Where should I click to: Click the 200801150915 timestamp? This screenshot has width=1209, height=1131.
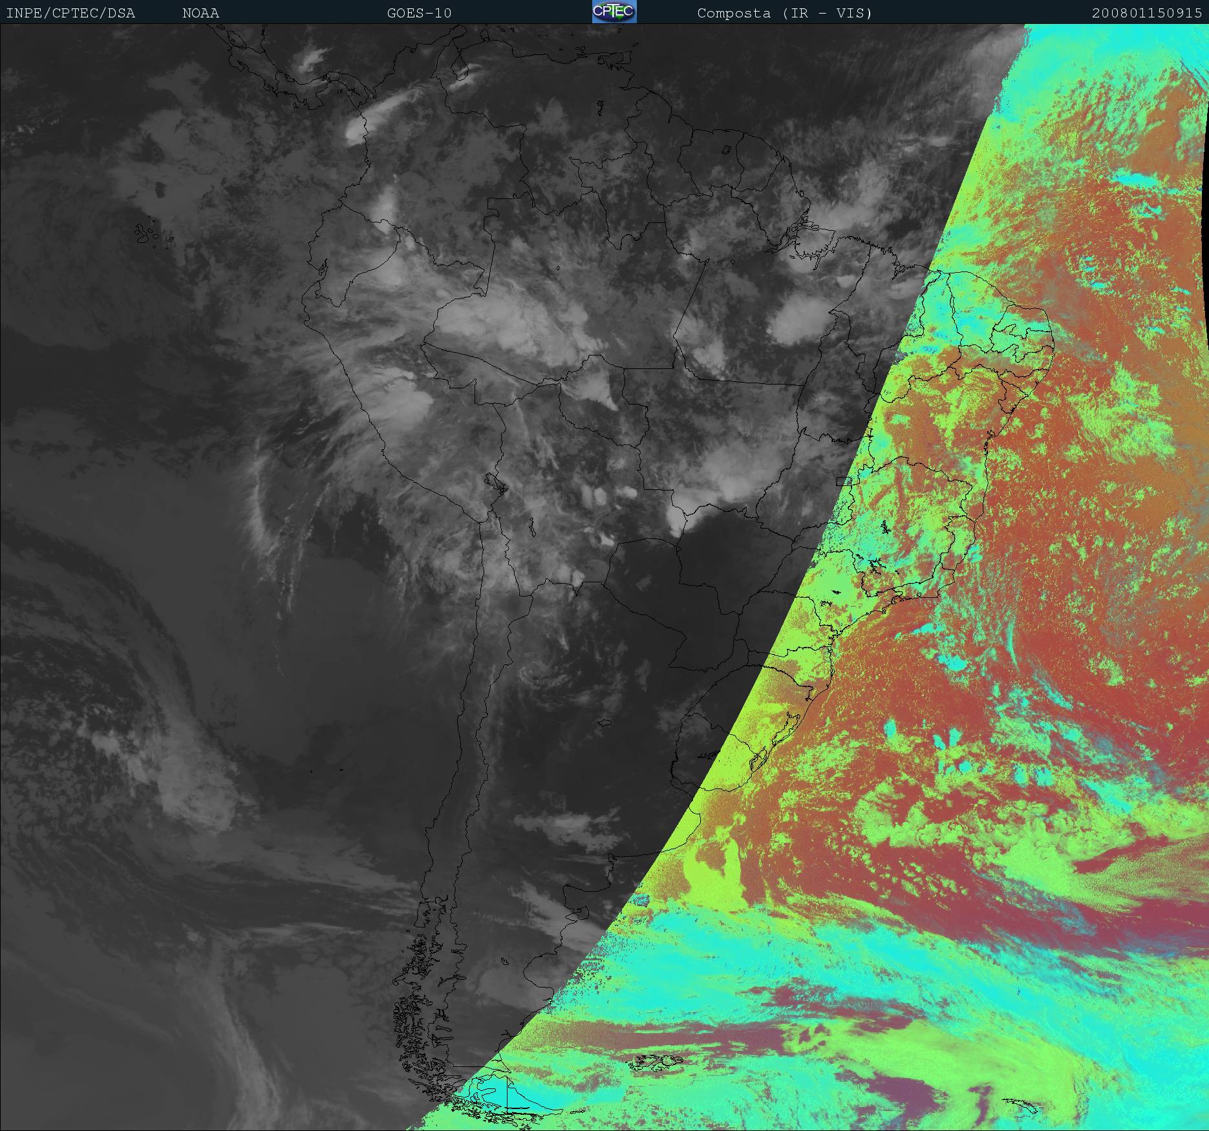coord(1146,13)
